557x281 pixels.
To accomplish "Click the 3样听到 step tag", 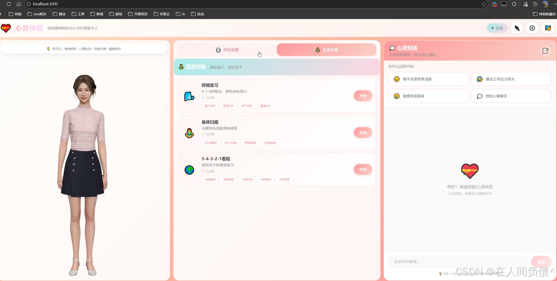I will pos(248,179).
